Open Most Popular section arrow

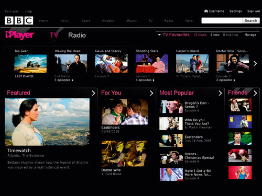[220, 93]
